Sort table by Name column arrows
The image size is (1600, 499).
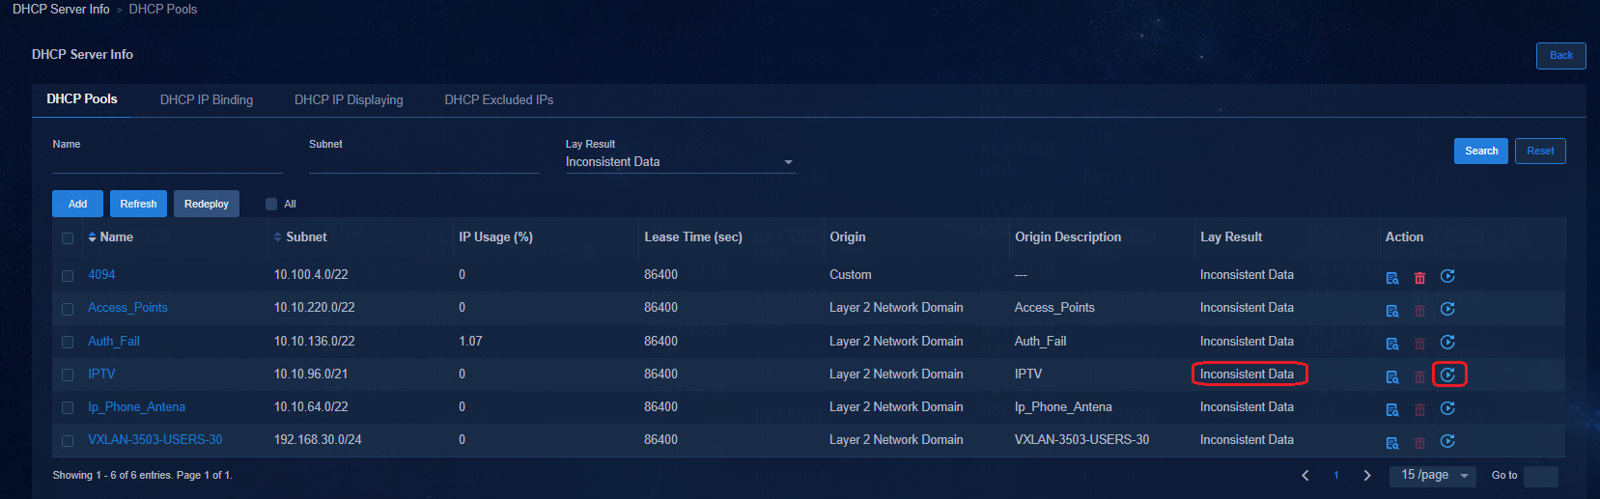(92, 237)
